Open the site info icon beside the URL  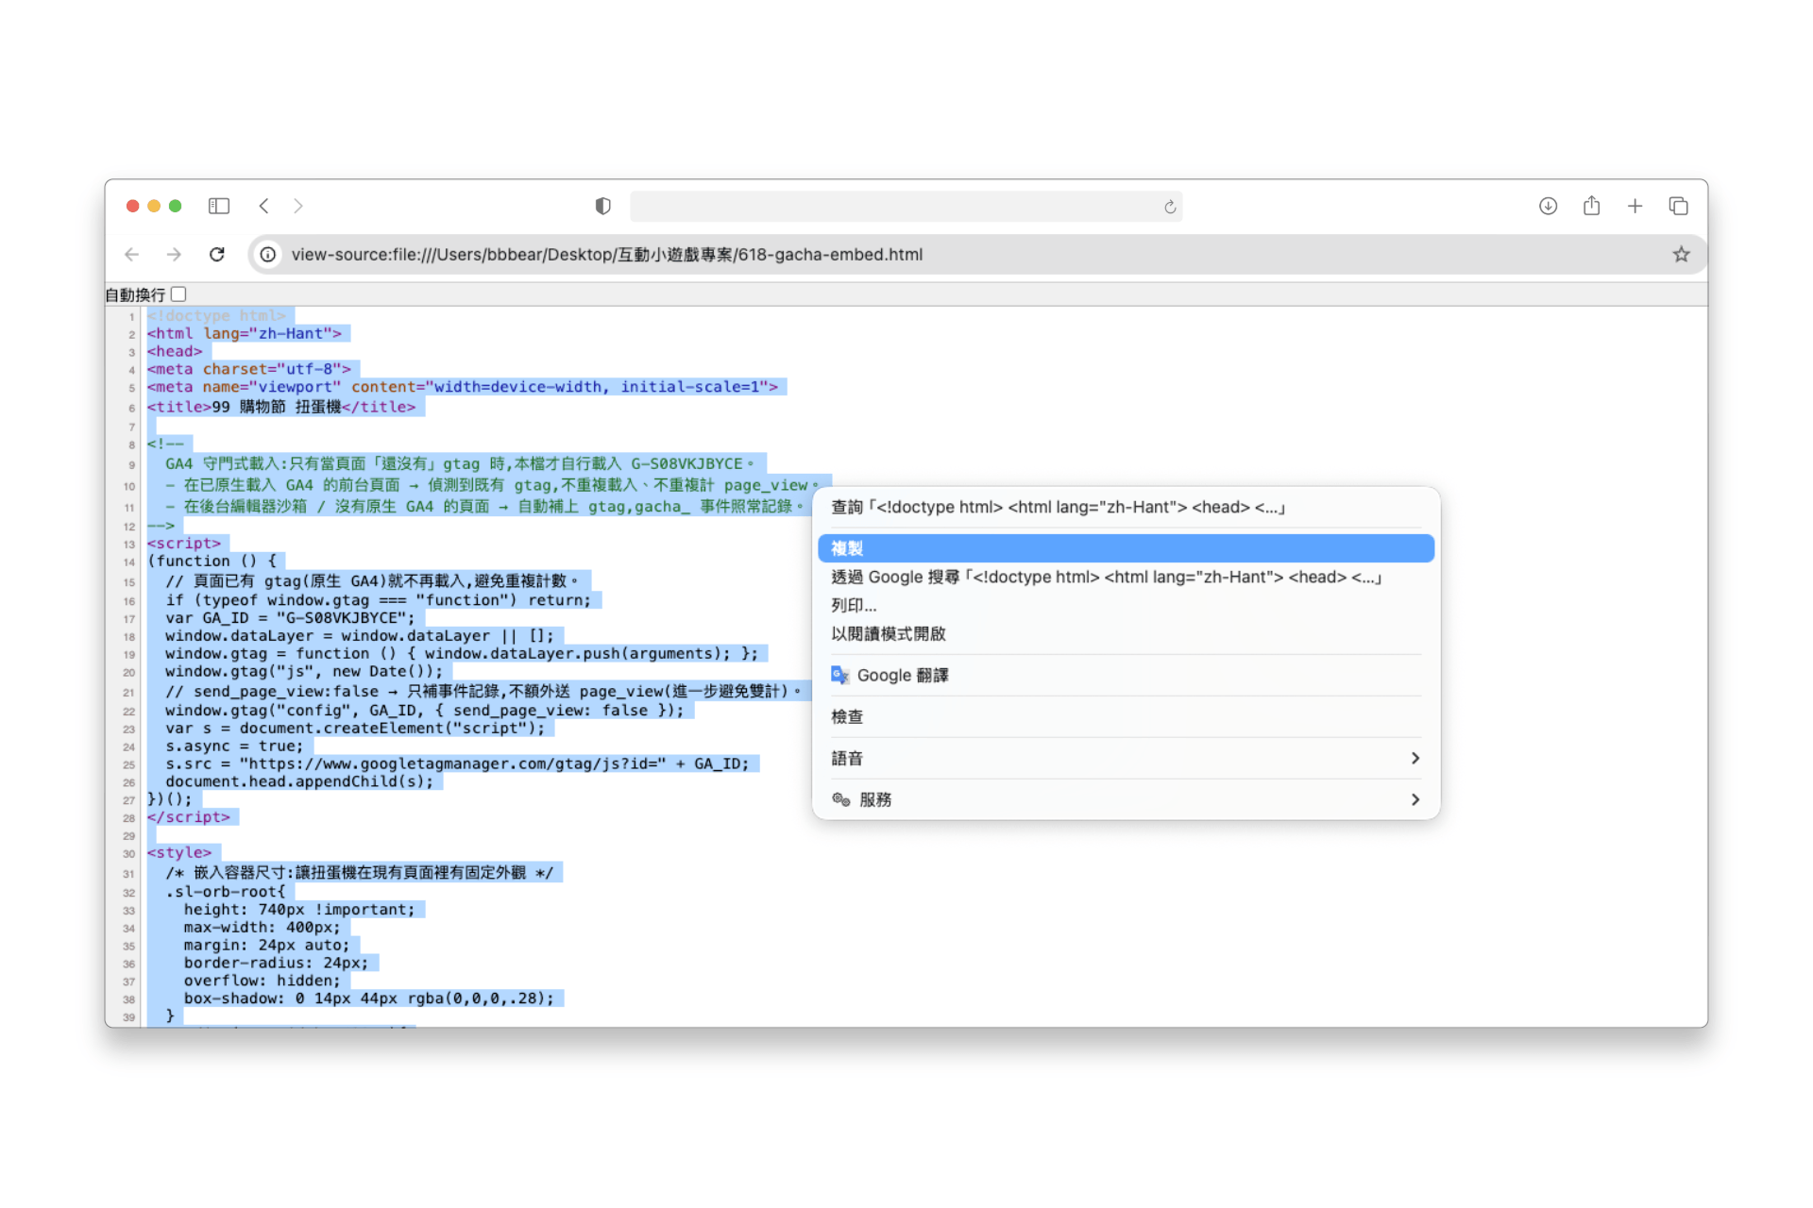pos(268,255)
